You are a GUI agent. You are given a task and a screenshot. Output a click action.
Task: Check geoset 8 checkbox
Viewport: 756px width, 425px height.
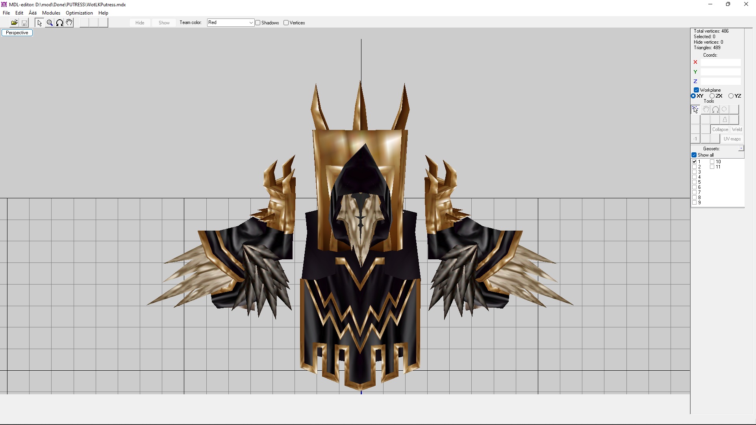point(695,198)
